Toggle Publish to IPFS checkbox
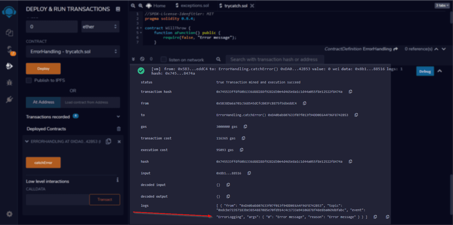 29,80
